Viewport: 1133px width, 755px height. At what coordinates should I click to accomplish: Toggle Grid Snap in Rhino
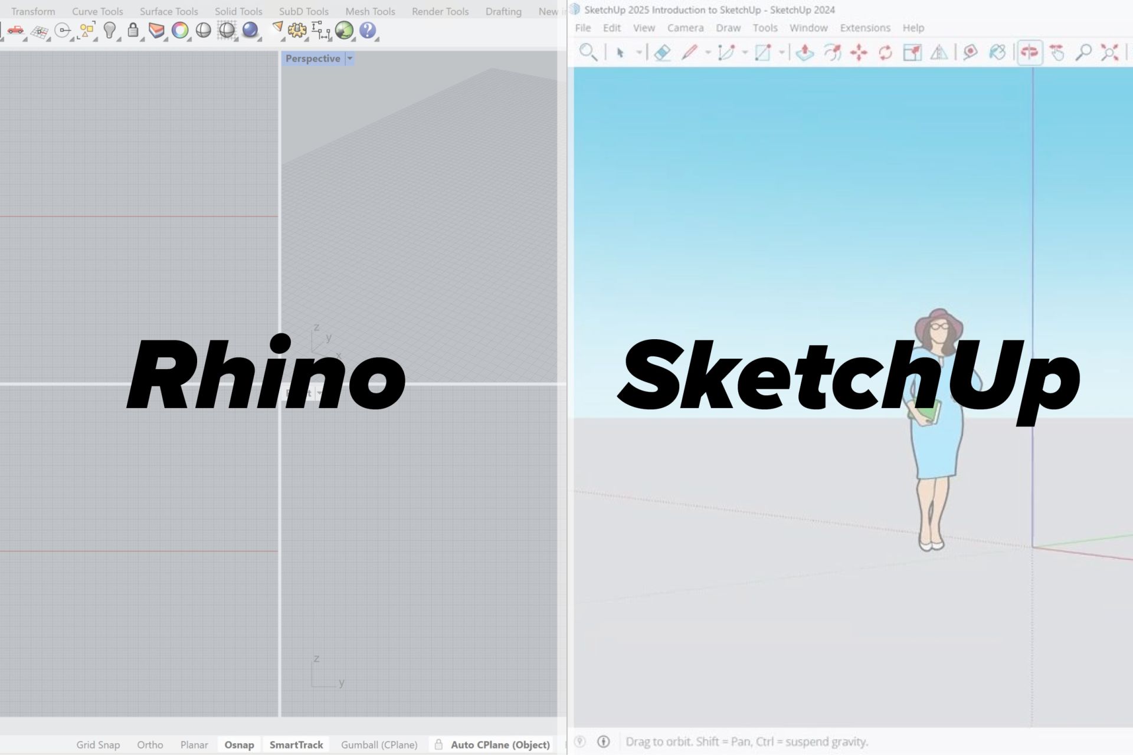[x=98, y=744]
